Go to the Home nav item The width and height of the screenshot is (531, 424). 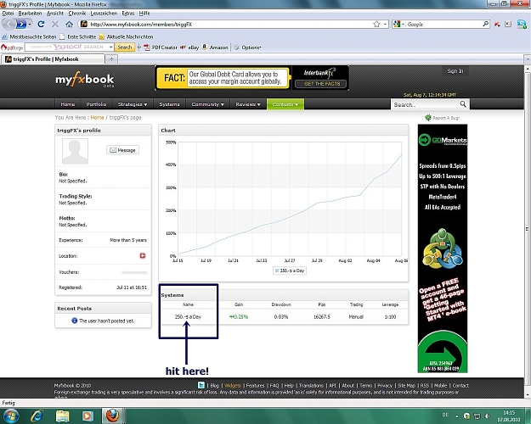[x=67, y=104]
